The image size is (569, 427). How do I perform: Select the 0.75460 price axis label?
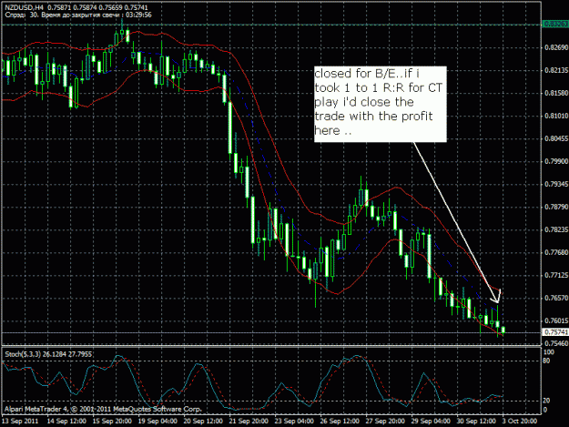click(x=555, y=343)
